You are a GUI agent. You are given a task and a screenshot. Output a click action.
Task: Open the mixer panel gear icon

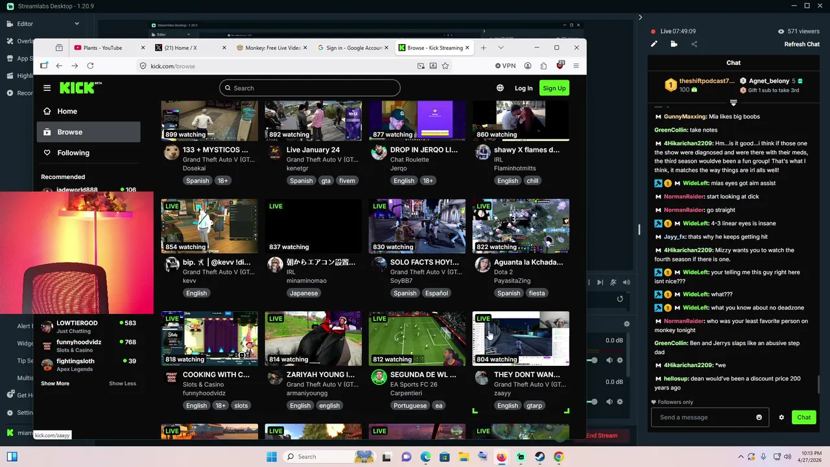point(626,324)
